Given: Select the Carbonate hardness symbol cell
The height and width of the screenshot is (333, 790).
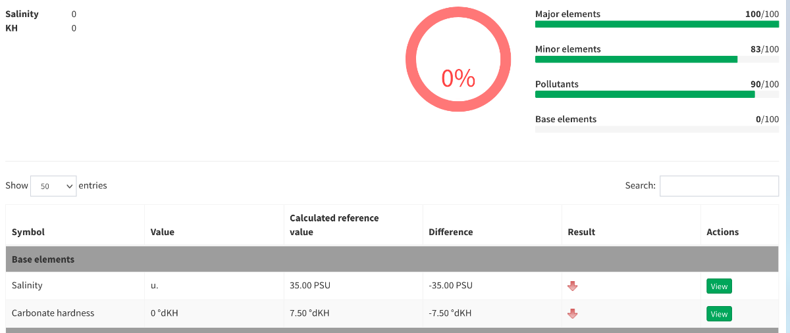Looking at the screenshot, I should 53,313.
